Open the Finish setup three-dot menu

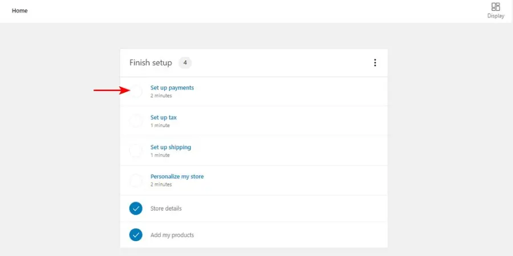tap(374, 63)
